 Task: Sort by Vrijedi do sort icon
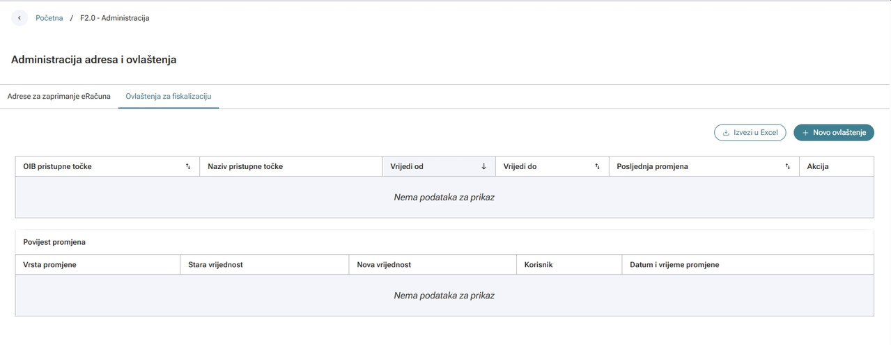pyautogui.click(x=597, y=167)
